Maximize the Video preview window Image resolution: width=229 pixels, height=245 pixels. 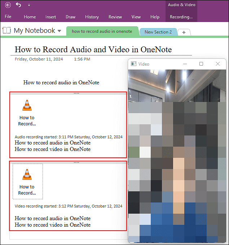coord(201,64)
